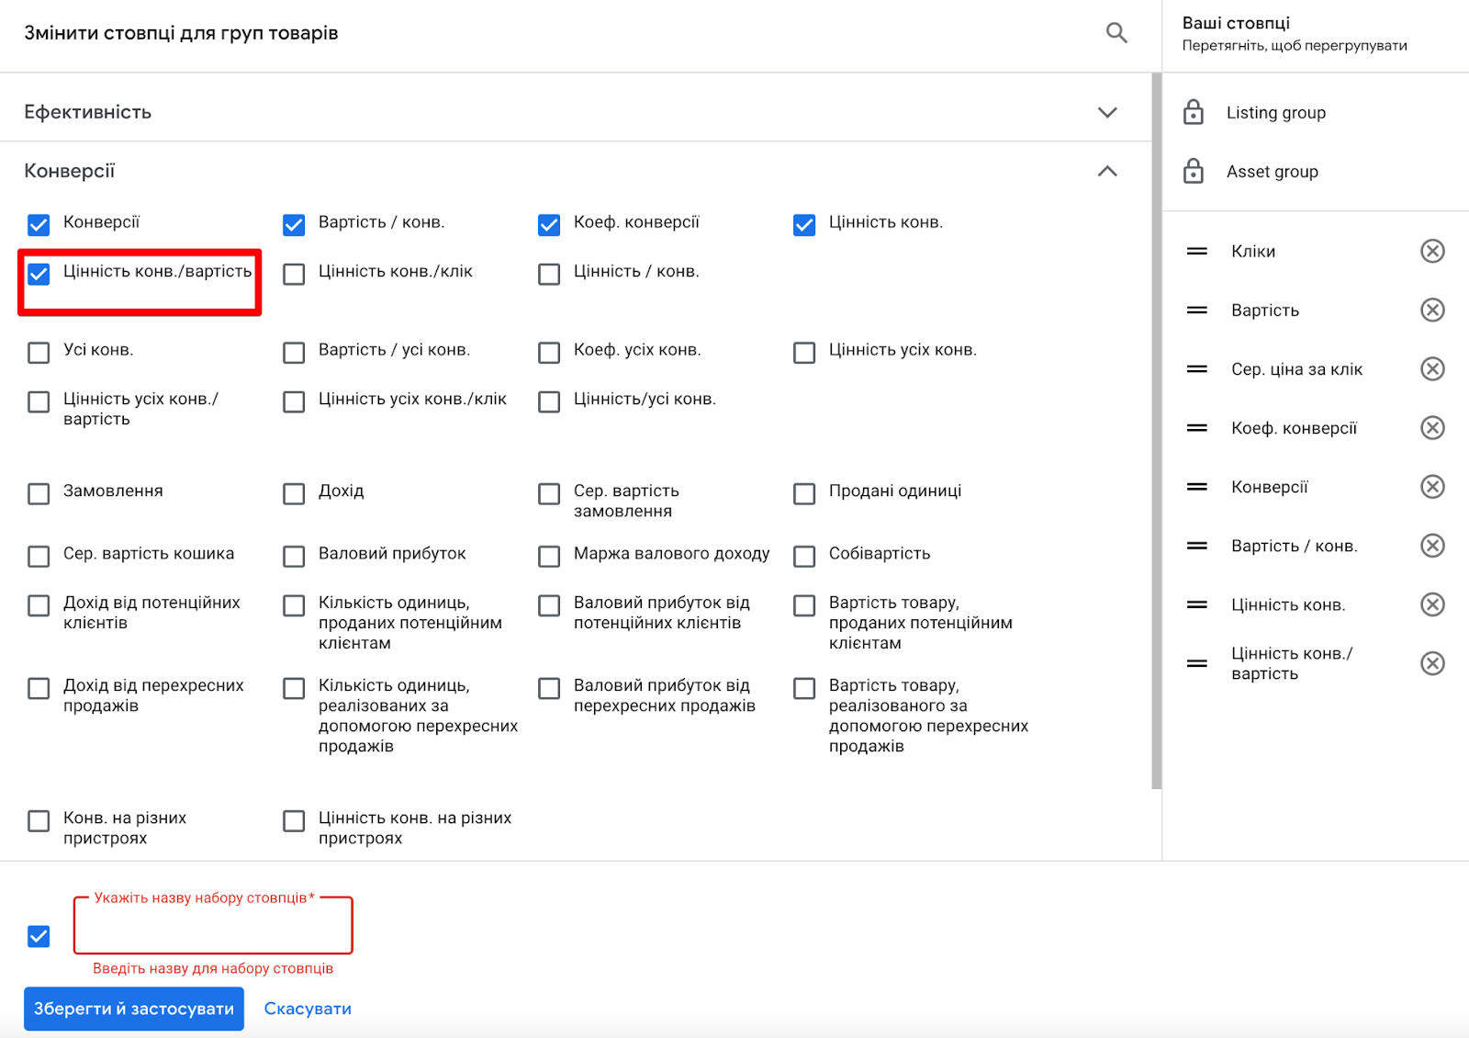Screen dimensions: 1469x1038
Task: Focus the column set name input field
Action: pos(213,926)
